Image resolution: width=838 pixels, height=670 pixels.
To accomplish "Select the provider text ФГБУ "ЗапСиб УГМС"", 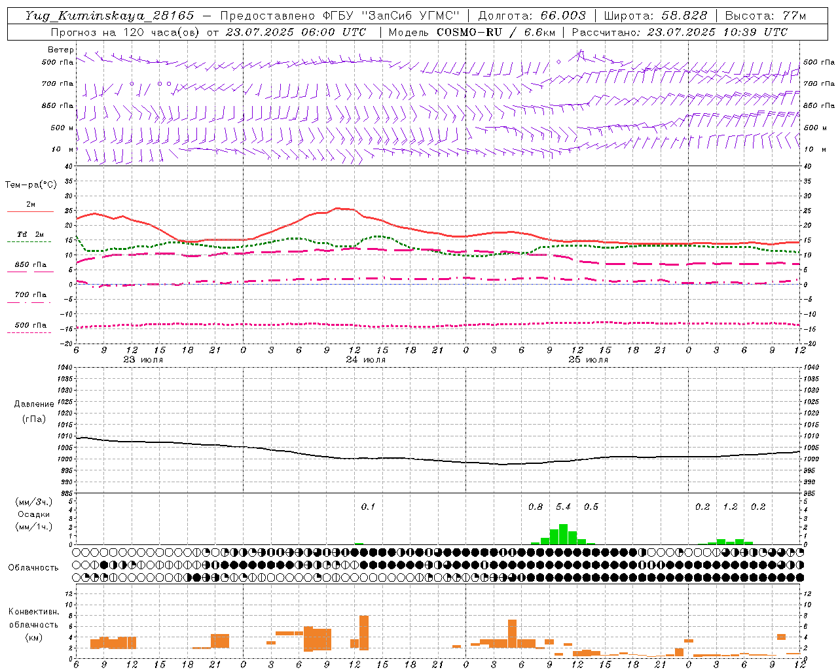I will pos(392,16).
